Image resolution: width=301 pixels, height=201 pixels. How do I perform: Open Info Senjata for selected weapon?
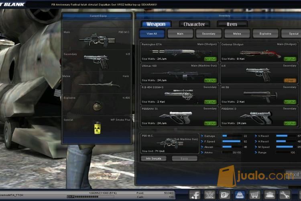pos(154,158)
